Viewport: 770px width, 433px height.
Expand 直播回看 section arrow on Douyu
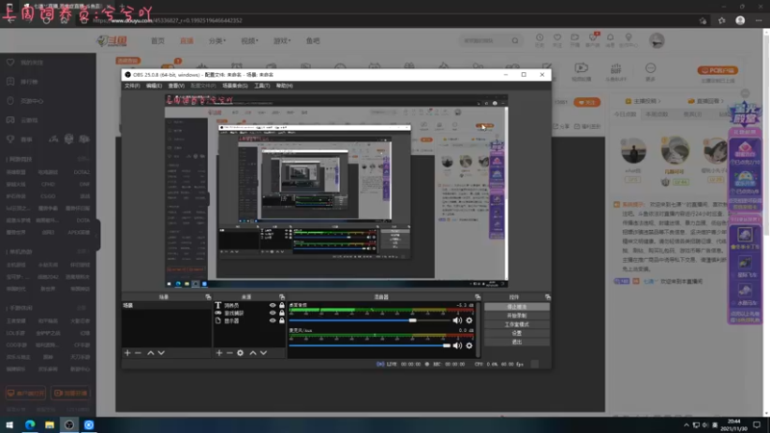coord(722,101)
